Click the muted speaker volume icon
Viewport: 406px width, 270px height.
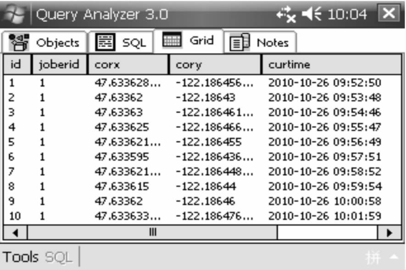(x=312, y=13)
